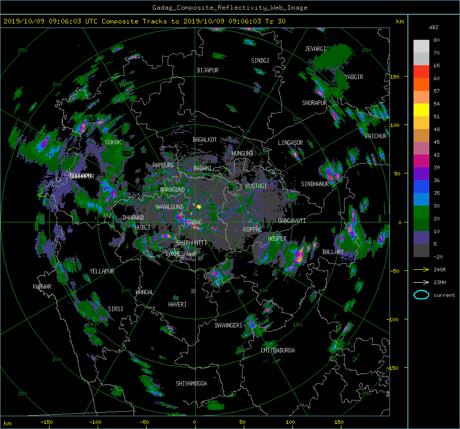Screen dimensions: 460x429
Task: Click the 150 km mark on the right axis
Action: tap(395, 77)
